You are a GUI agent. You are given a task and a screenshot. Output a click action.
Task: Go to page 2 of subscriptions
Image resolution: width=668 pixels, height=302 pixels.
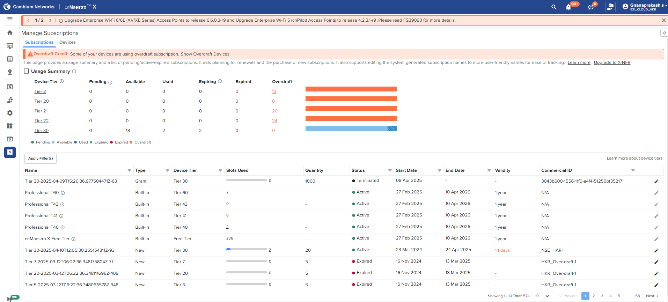point(594,296)
